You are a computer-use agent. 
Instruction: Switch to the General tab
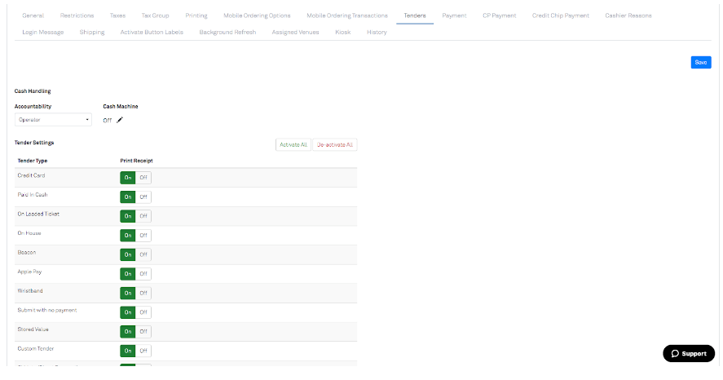(33, 15)
